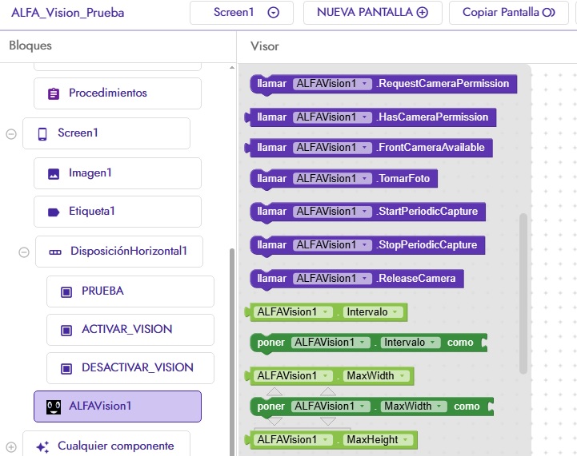The height and width of the screenshot is (456, 577).
Task: Click the Screen1 phone icon
Action: pos(42,134)
